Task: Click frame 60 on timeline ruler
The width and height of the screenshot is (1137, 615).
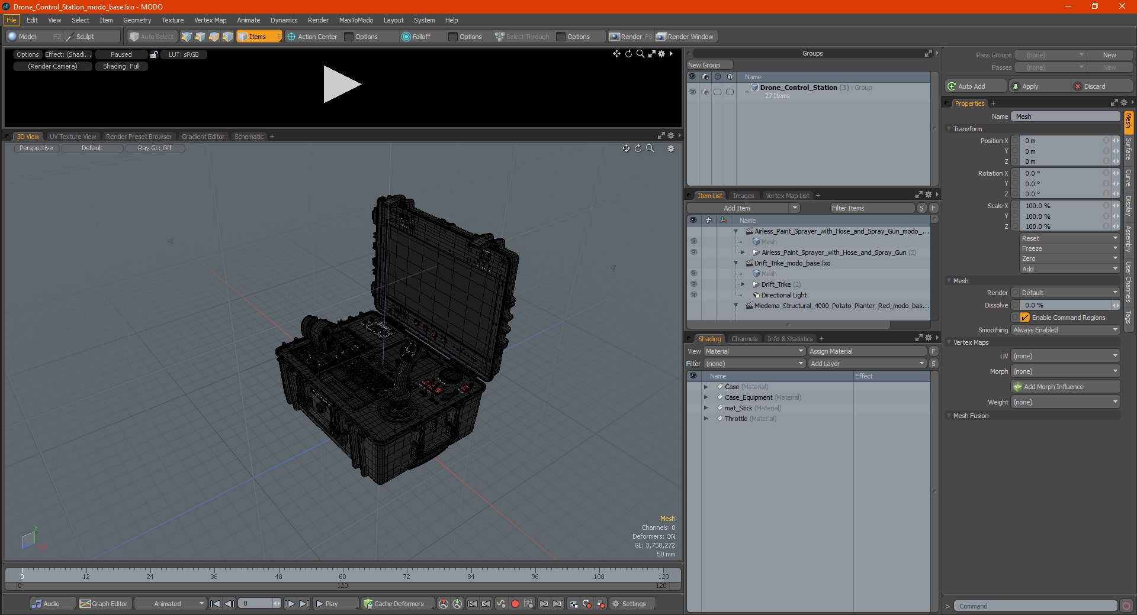Action: pos(342,576)
